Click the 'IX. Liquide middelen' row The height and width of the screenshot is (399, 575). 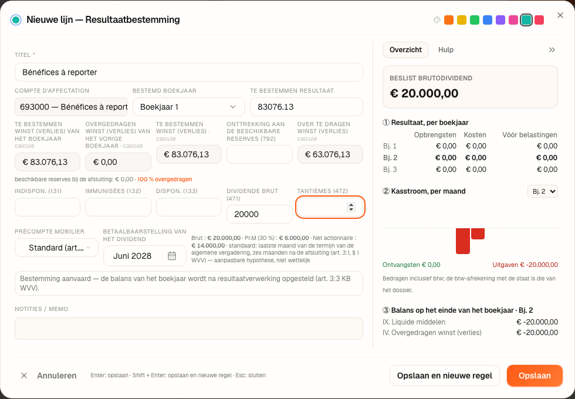[x=470, y=322]
